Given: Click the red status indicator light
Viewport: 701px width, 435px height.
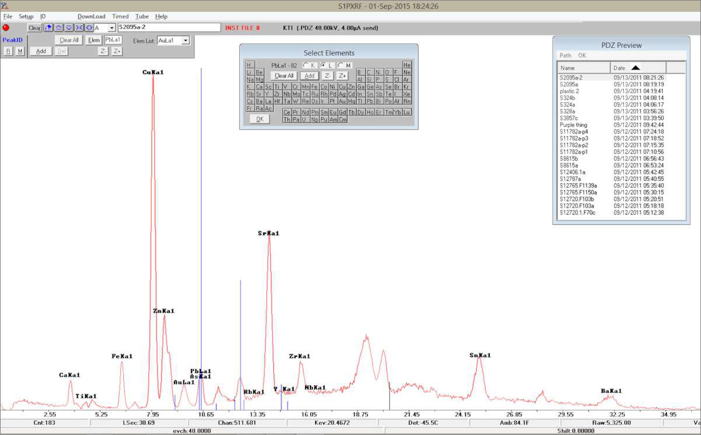Looking at the screenshot, I should [6, 27].
